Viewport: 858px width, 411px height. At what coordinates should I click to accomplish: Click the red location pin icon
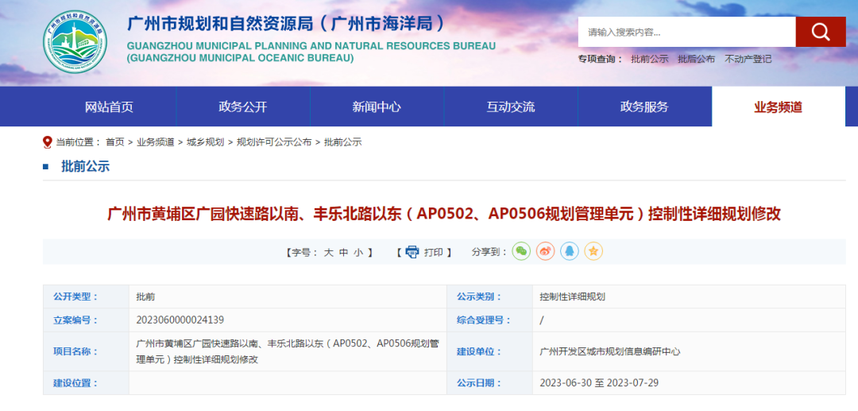pyautogui.click(x=47, y=142)
